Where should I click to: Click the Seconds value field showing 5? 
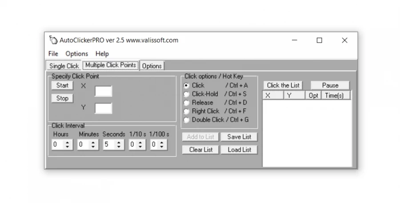[110, 145]
